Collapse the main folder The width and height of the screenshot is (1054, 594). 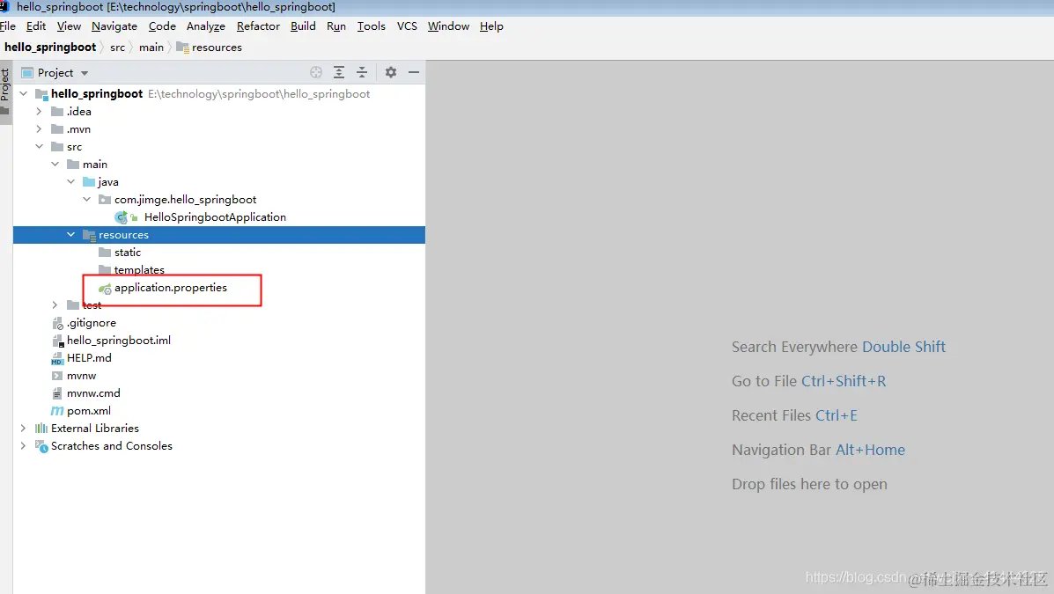coord(55,164)
